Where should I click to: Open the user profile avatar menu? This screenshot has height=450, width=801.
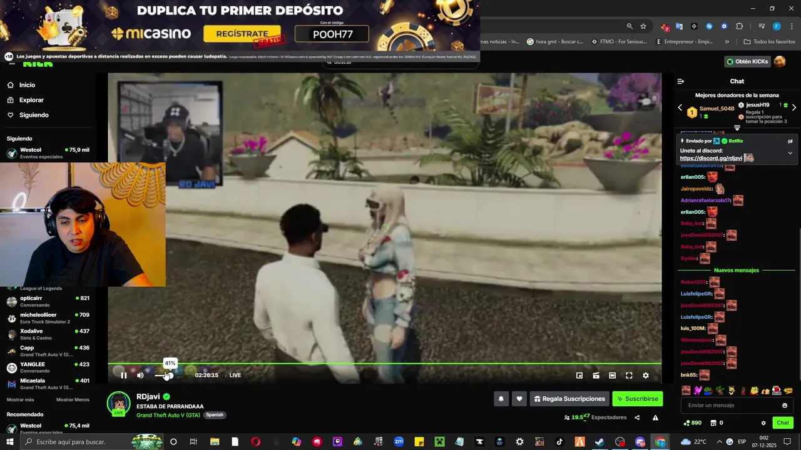point(780,61)
